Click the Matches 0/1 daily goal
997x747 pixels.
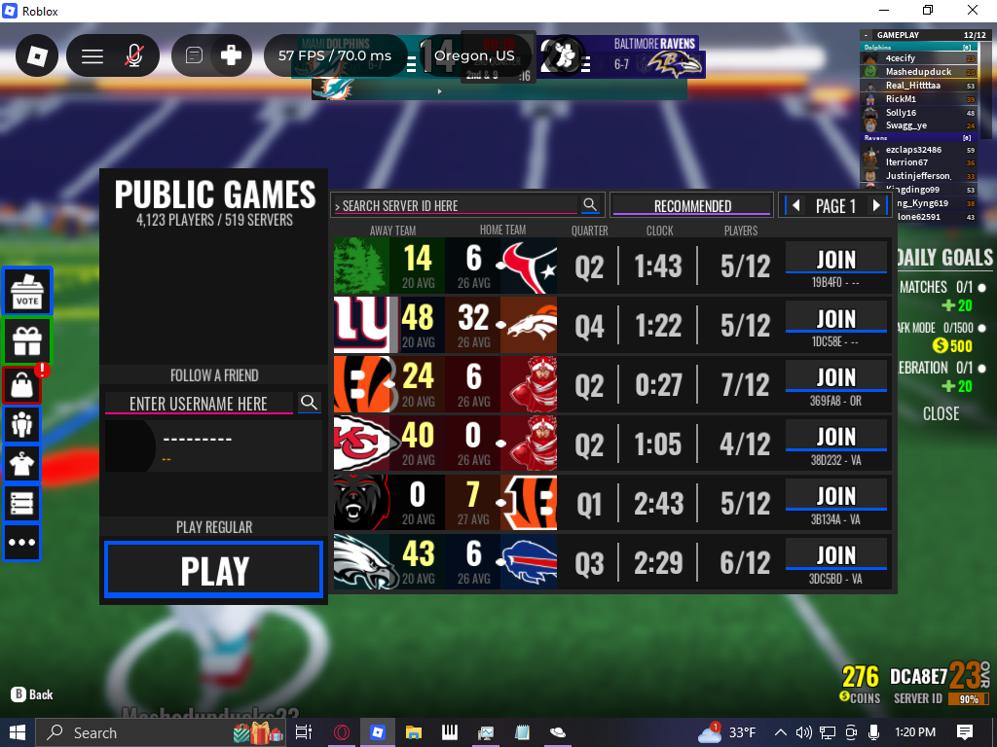pos(942,287)
